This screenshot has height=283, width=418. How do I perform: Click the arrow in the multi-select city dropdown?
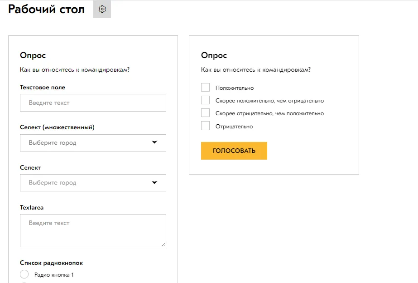[x=154, y=142]
